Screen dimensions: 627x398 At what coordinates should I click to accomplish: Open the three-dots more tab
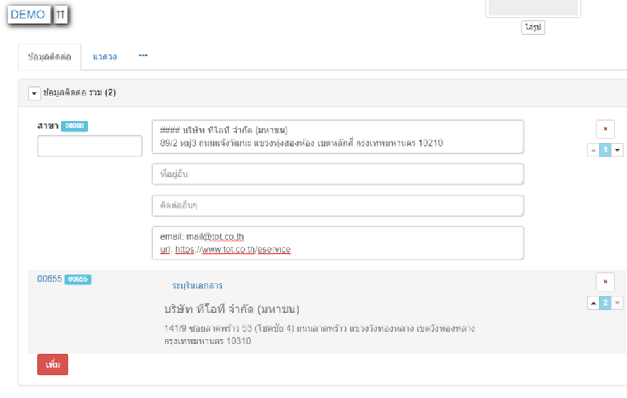click(143, 56)
